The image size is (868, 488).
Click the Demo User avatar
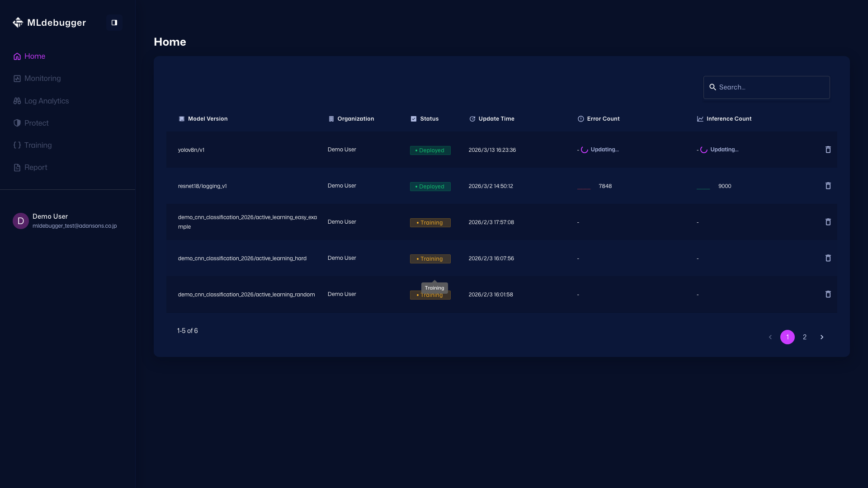21,221
